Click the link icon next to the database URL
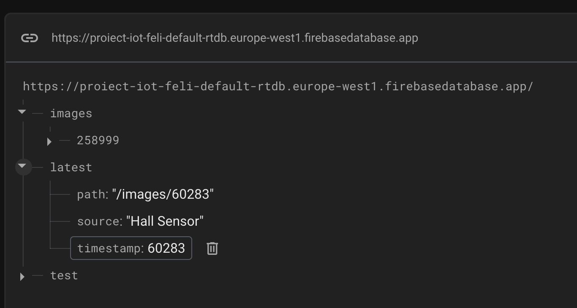 (30, 38)
